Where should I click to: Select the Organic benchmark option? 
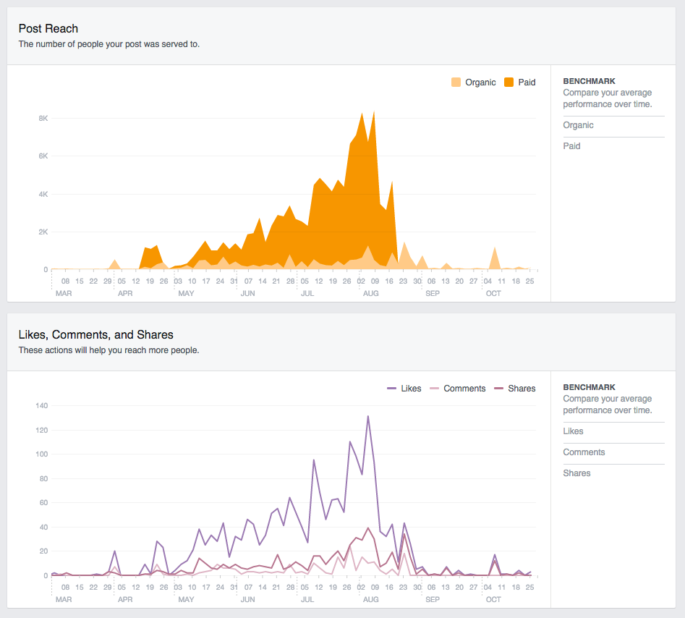[578, 125]
